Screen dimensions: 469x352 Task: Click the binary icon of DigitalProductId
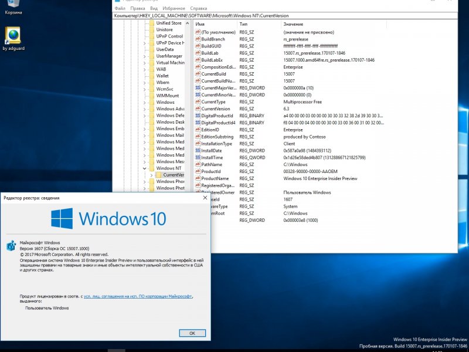[x=198, y=116]
